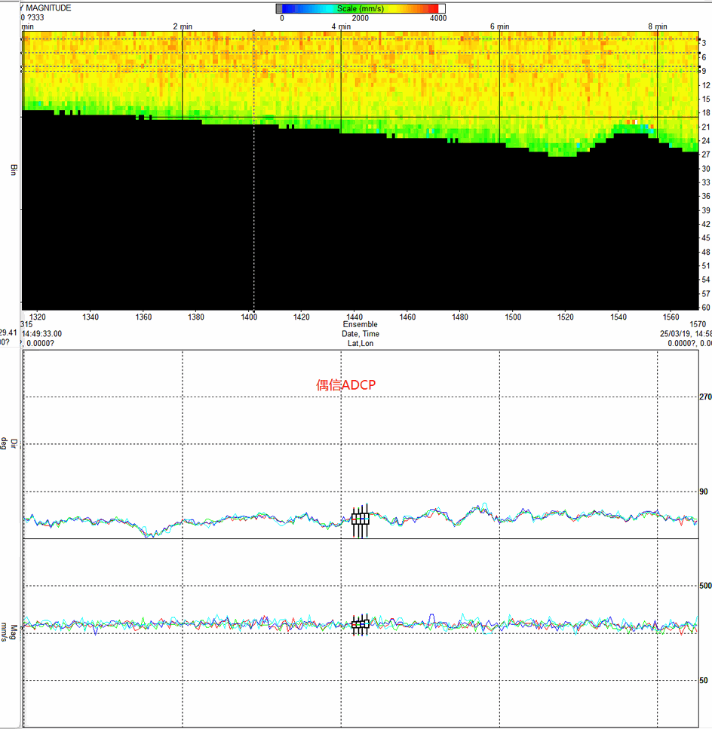Screen dimensions: 712x729
Task: Click the red 偶信ADCP watermark text
Action: pos(345,384)
